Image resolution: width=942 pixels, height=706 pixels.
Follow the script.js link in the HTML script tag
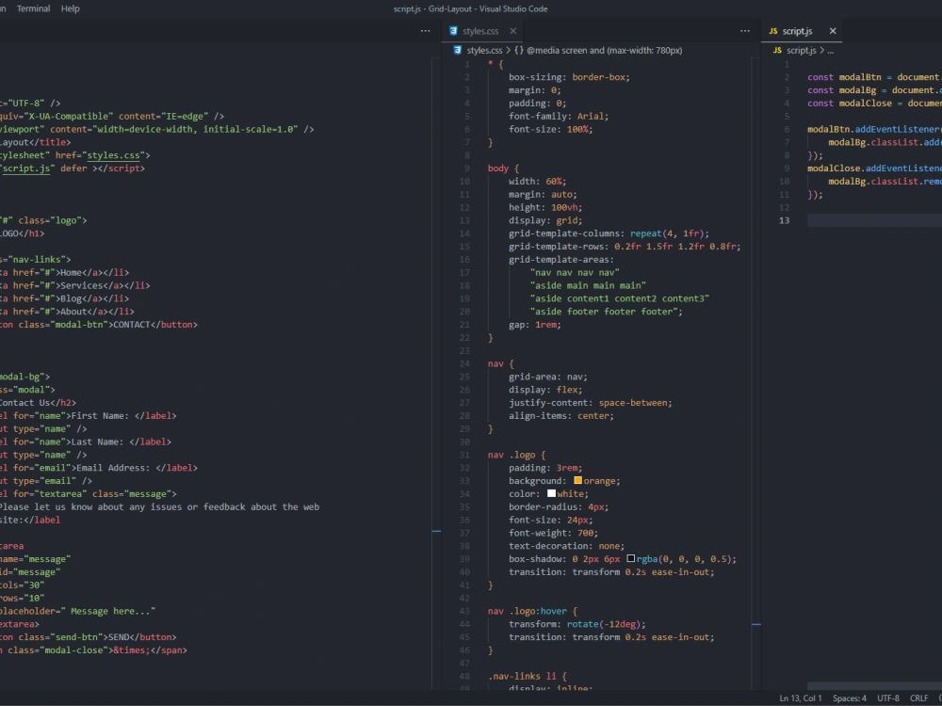(25, 168)
